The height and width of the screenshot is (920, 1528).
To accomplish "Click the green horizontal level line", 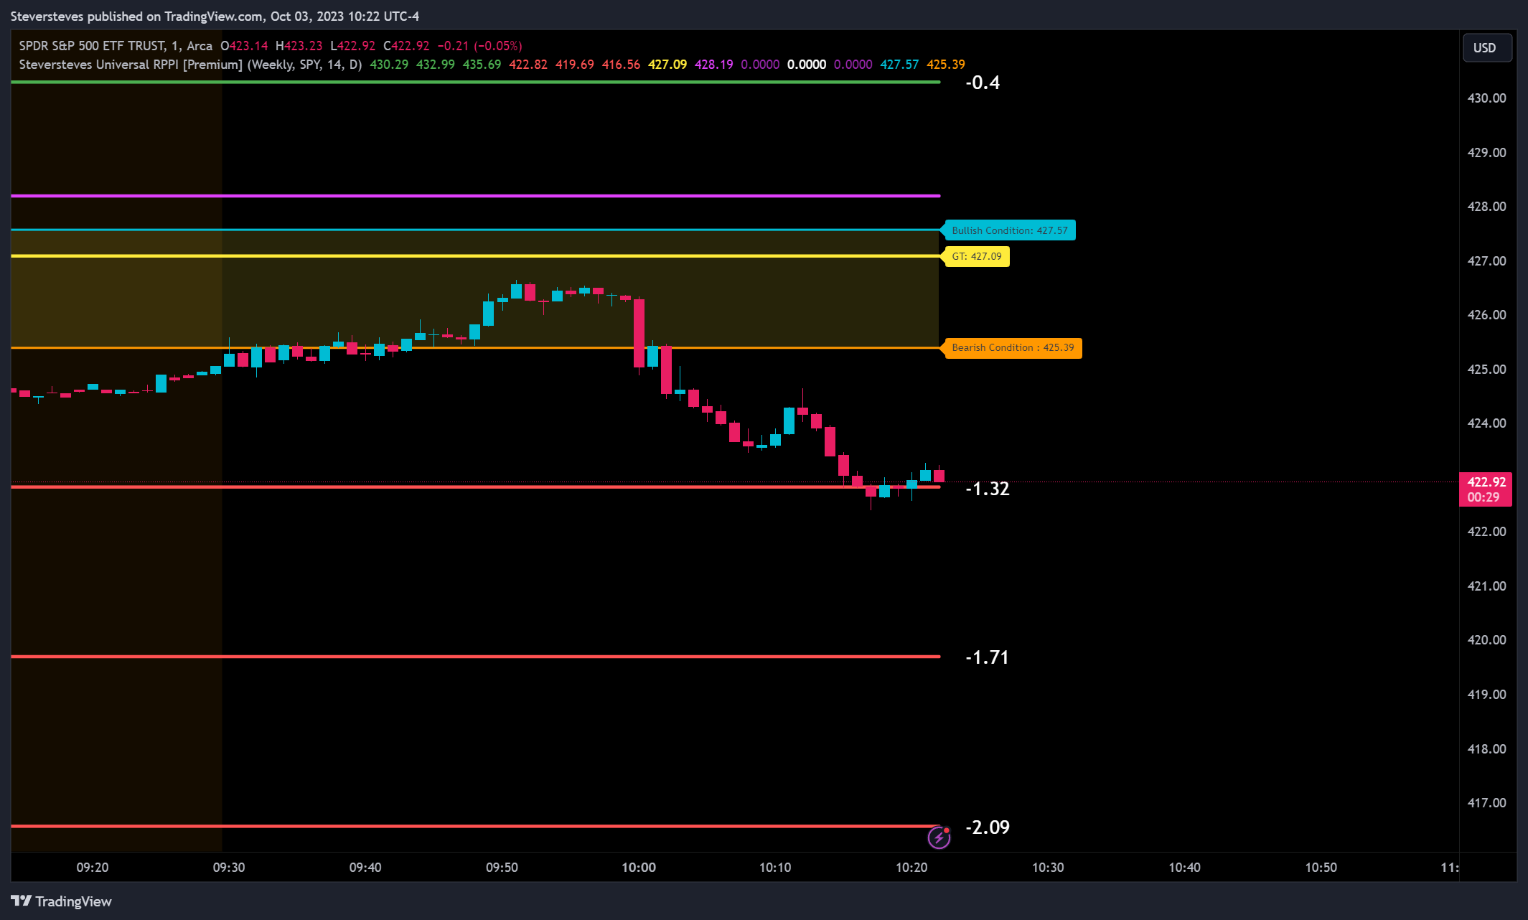I will [x=475, y=83].
